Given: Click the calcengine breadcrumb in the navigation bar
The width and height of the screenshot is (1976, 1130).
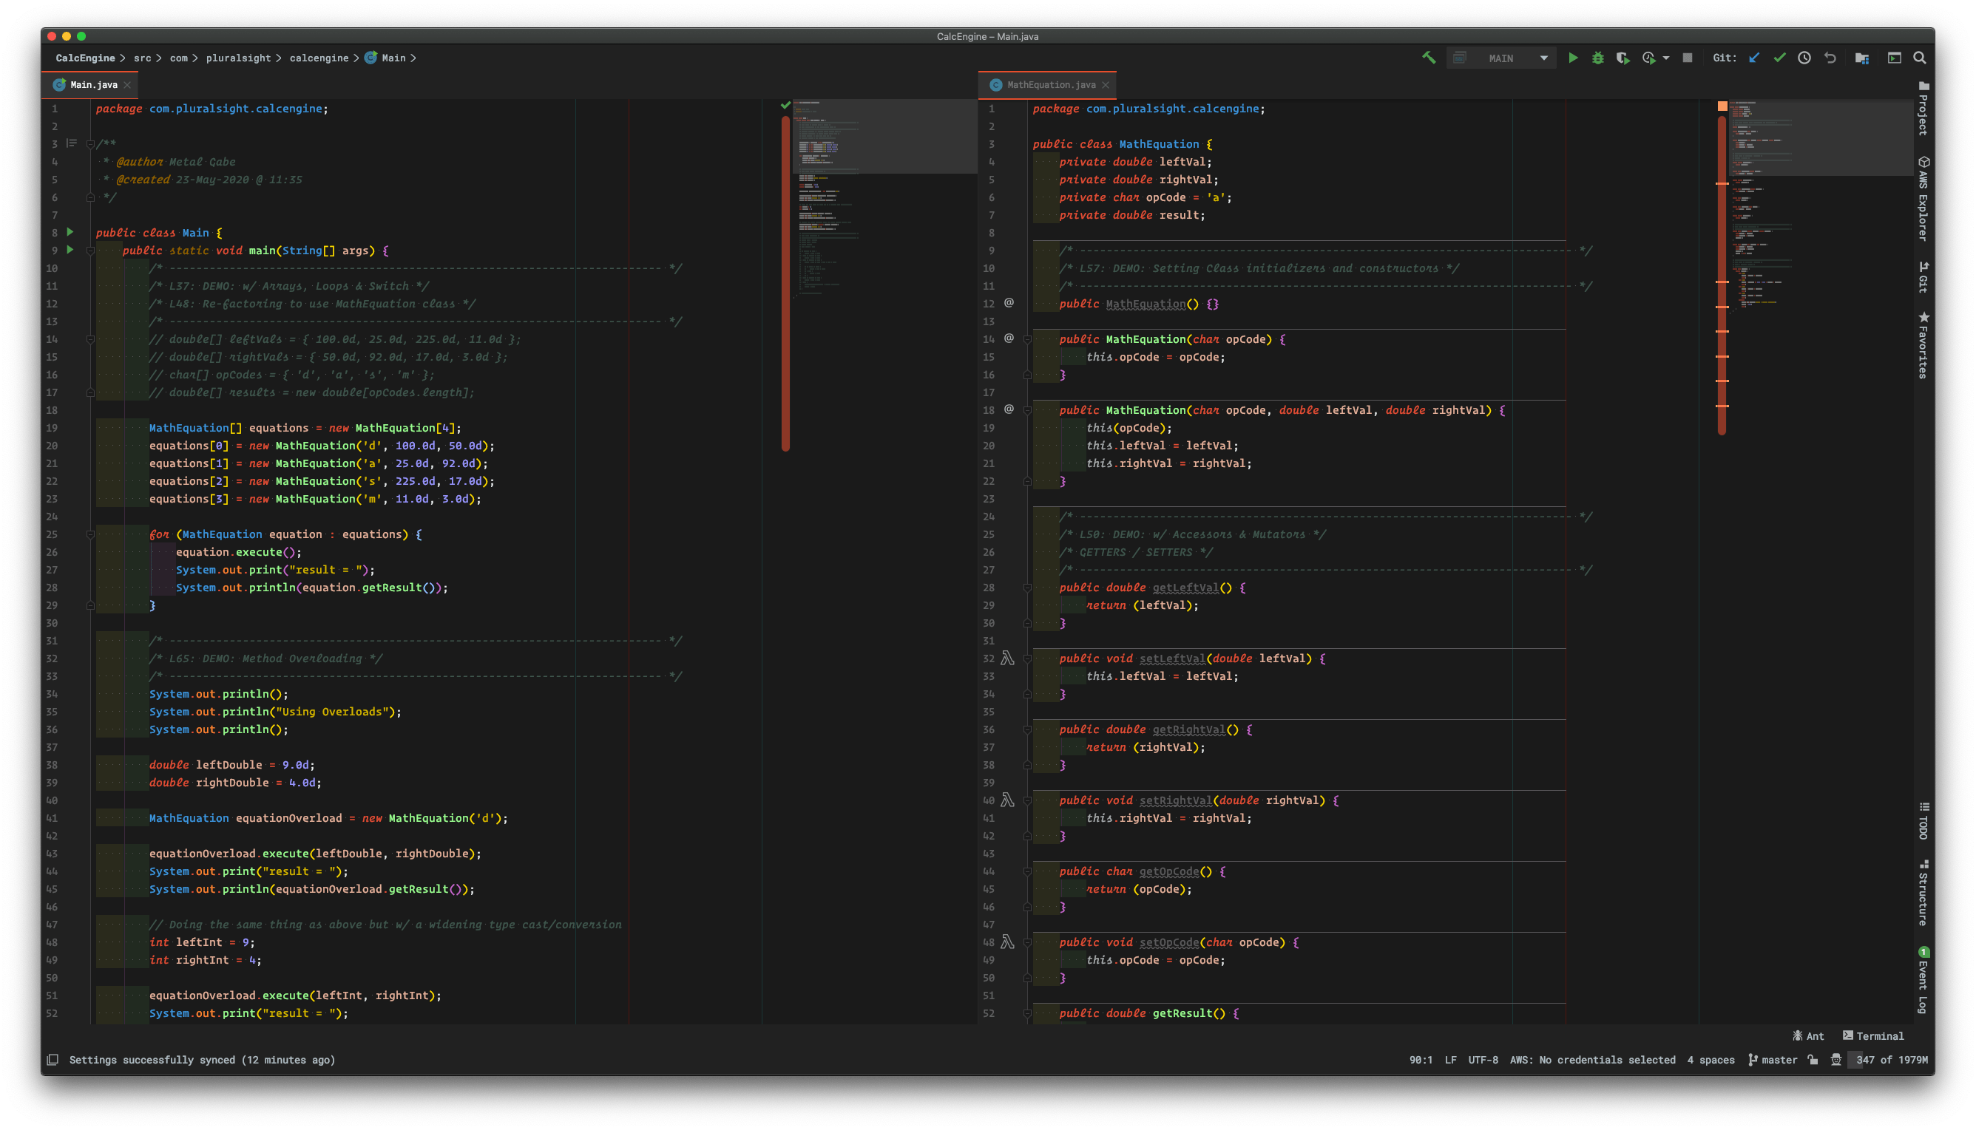Looking at the screenshot, I should (x=318, y=58).
